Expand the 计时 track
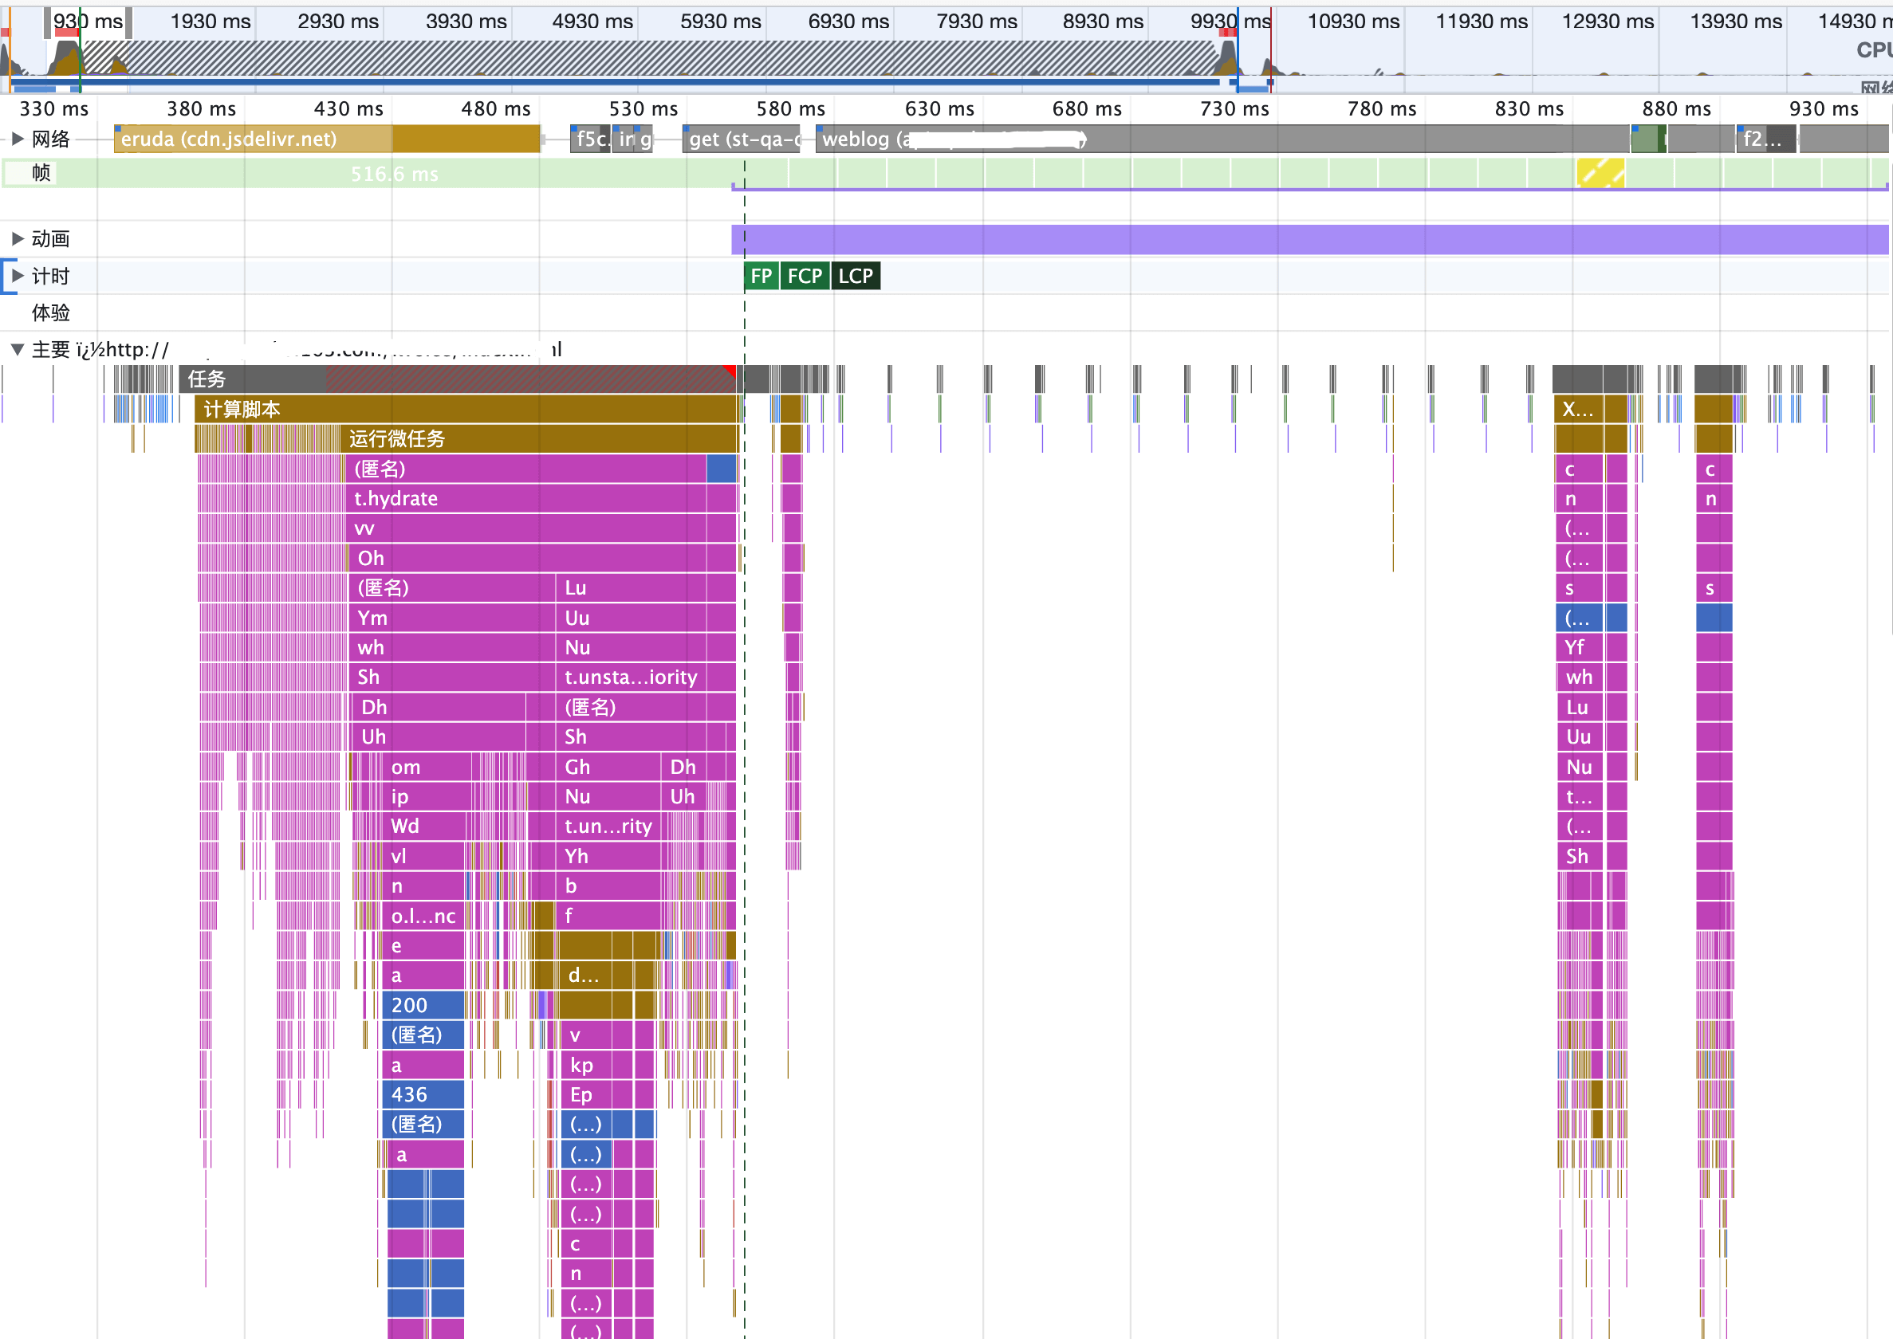 point(18,277)
